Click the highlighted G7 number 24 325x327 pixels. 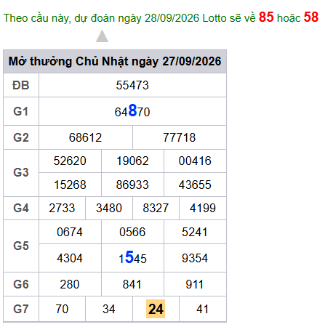[x=156, y=309]
